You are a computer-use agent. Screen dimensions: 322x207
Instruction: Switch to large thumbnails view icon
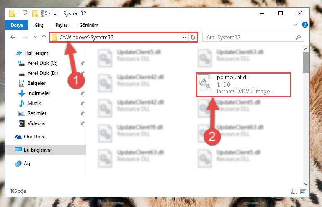pos(303,192)
